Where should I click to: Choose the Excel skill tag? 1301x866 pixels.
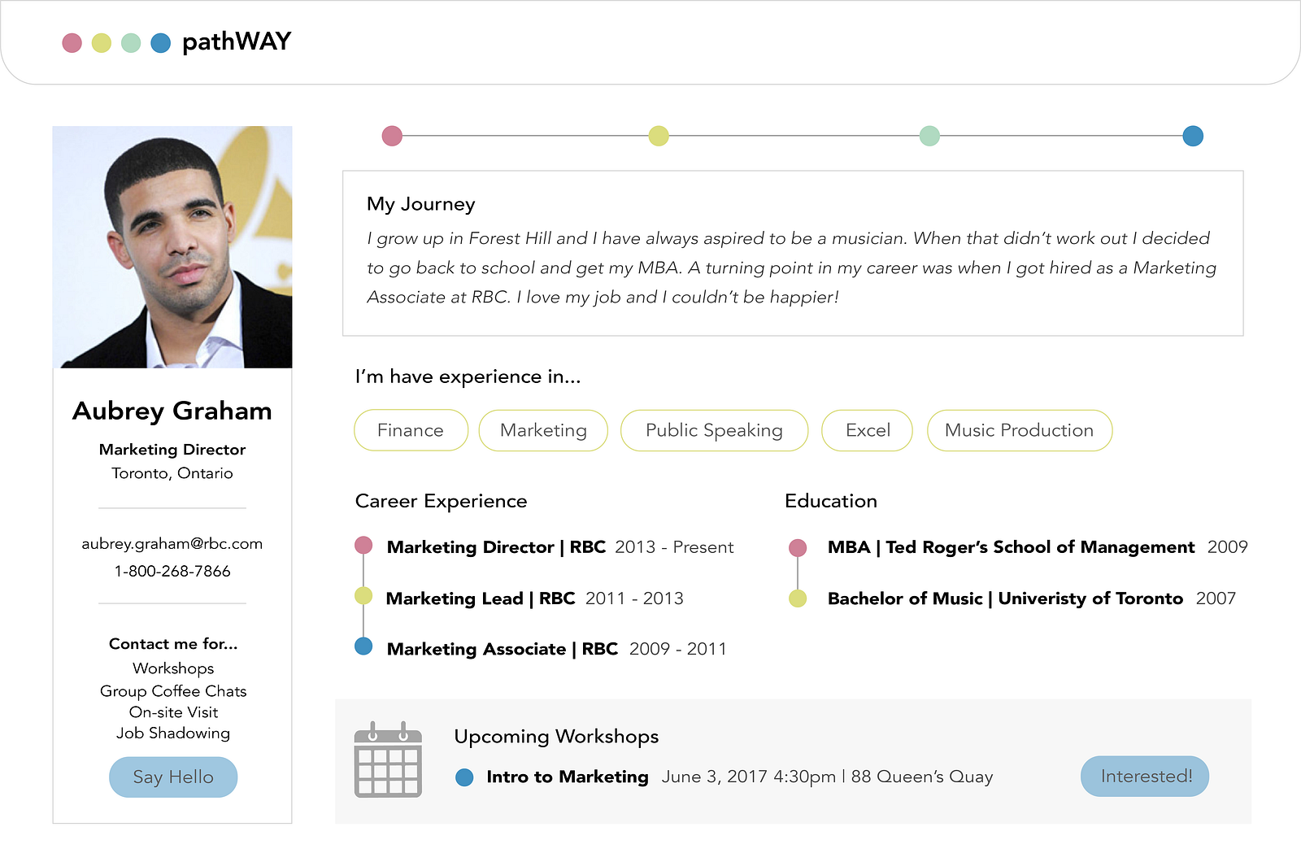point(868,430)
